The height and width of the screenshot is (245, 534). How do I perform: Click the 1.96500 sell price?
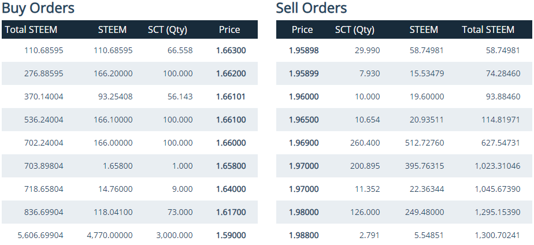click(304, 120)
